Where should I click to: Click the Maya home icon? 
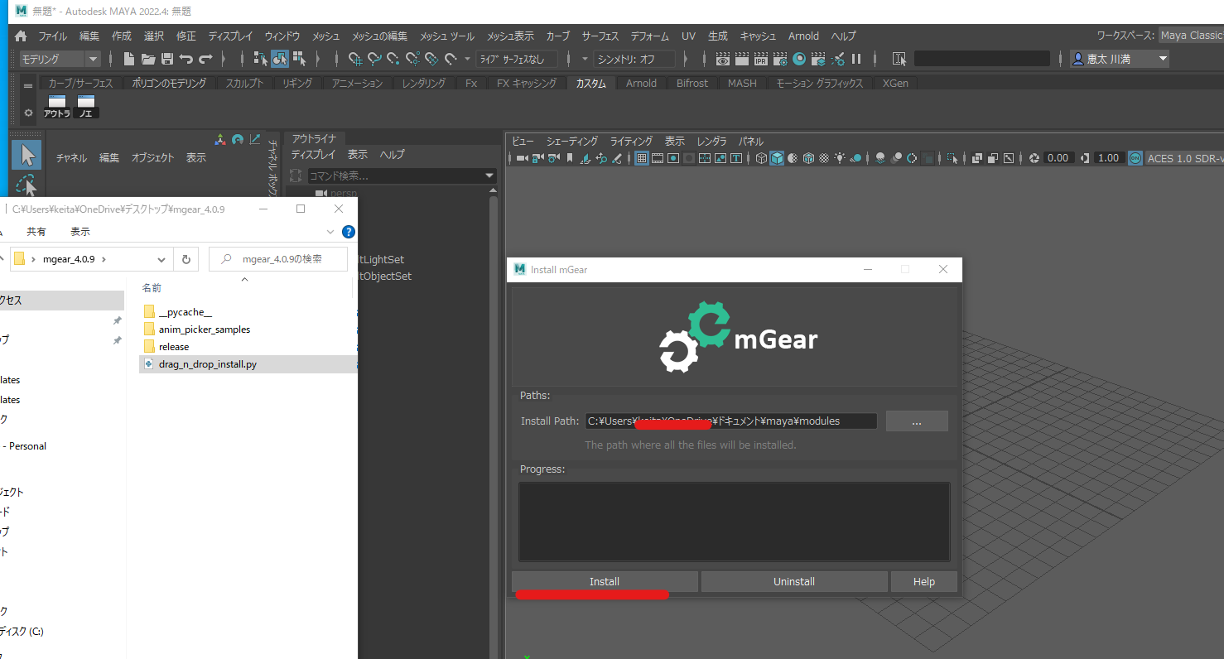click(x=21, y=36)
